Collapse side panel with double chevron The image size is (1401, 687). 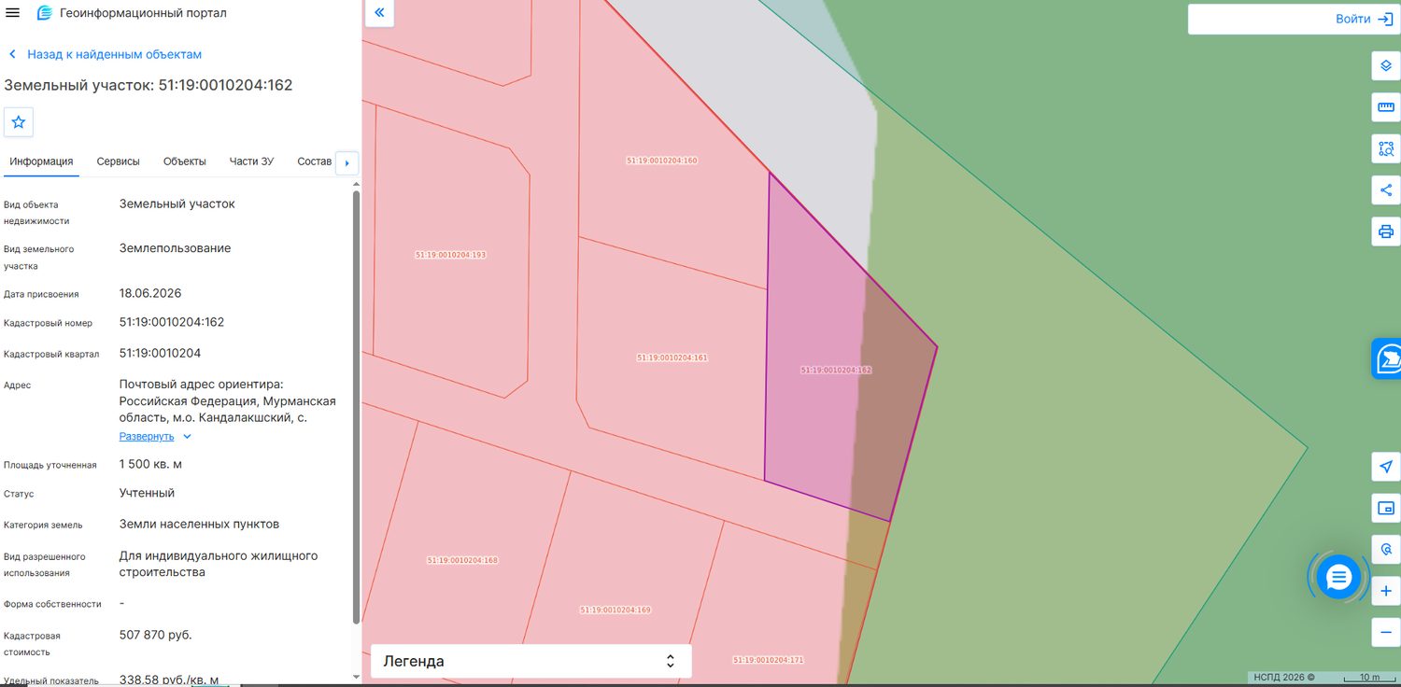(x=379, y=13)
